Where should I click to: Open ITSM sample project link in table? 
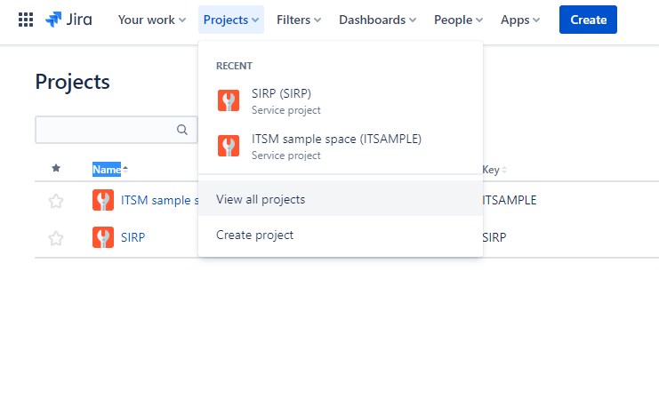click(160, 200)
